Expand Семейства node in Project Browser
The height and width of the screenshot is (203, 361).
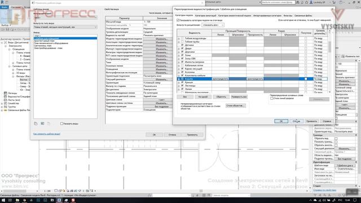pyautogui.click(x=2, y=104)
